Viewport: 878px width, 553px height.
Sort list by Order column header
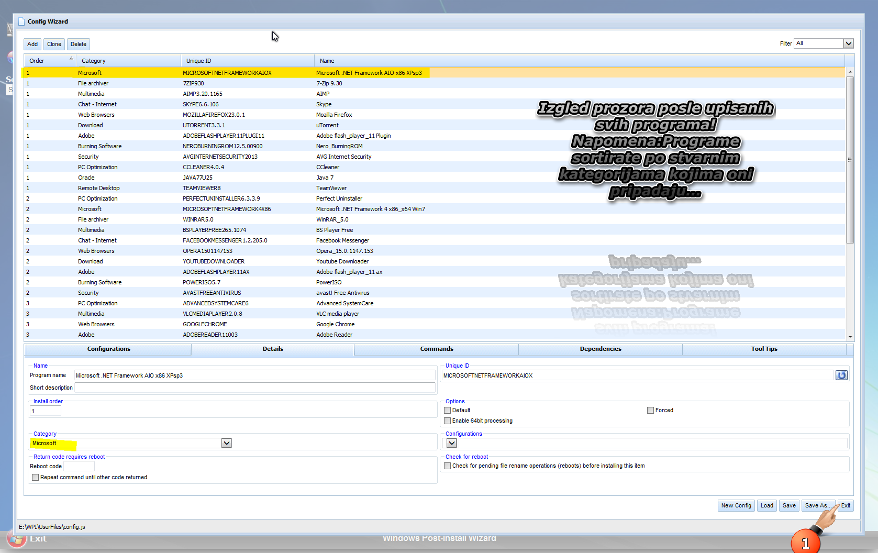pos(50,61)
